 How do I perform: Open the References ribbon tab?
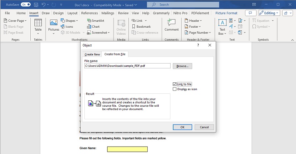[90, 13]
